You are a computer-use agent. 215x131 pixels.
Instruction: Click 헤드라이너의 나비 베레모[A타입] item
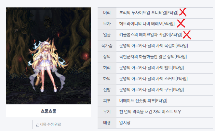pyautogui.click(x=147, y=24)
